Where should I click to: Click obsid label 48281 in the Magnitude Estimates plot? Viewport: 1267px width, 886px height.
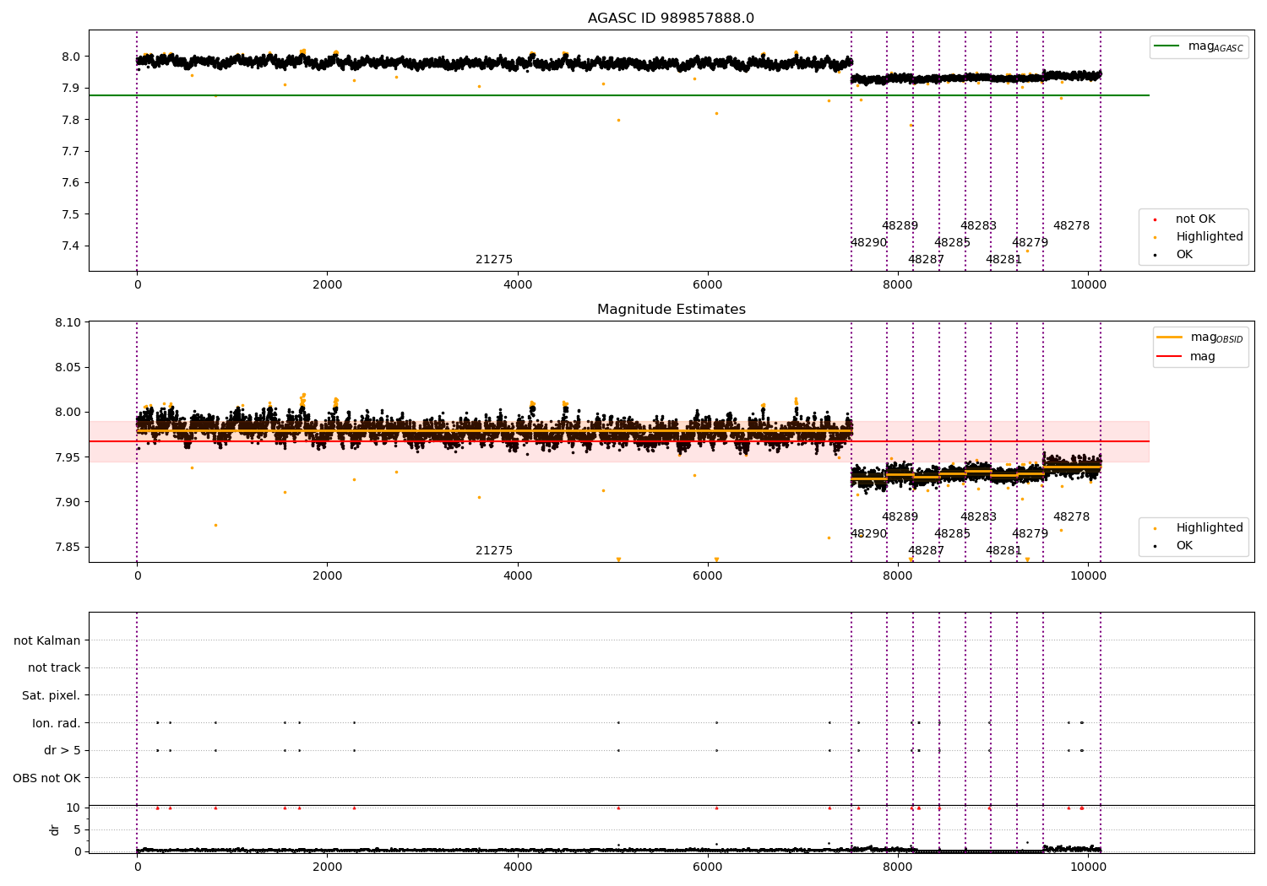click(1003, 551)
